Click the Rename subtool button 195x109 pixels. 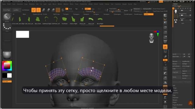coord(177,61)
